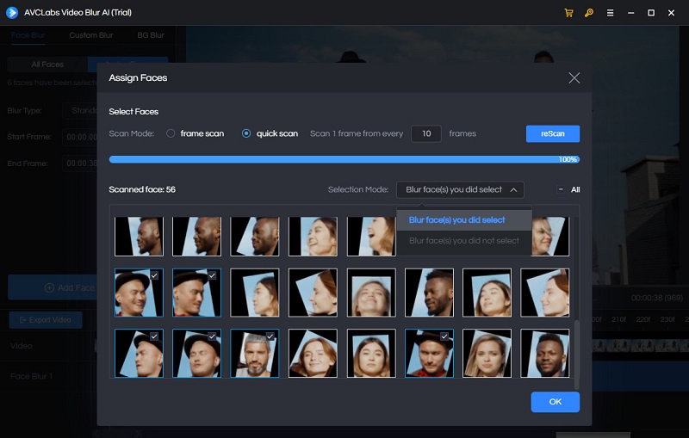Select smiling woman thumbnail fifth in middle row
The height and width of the screenshot is (438, 689).
371,293
